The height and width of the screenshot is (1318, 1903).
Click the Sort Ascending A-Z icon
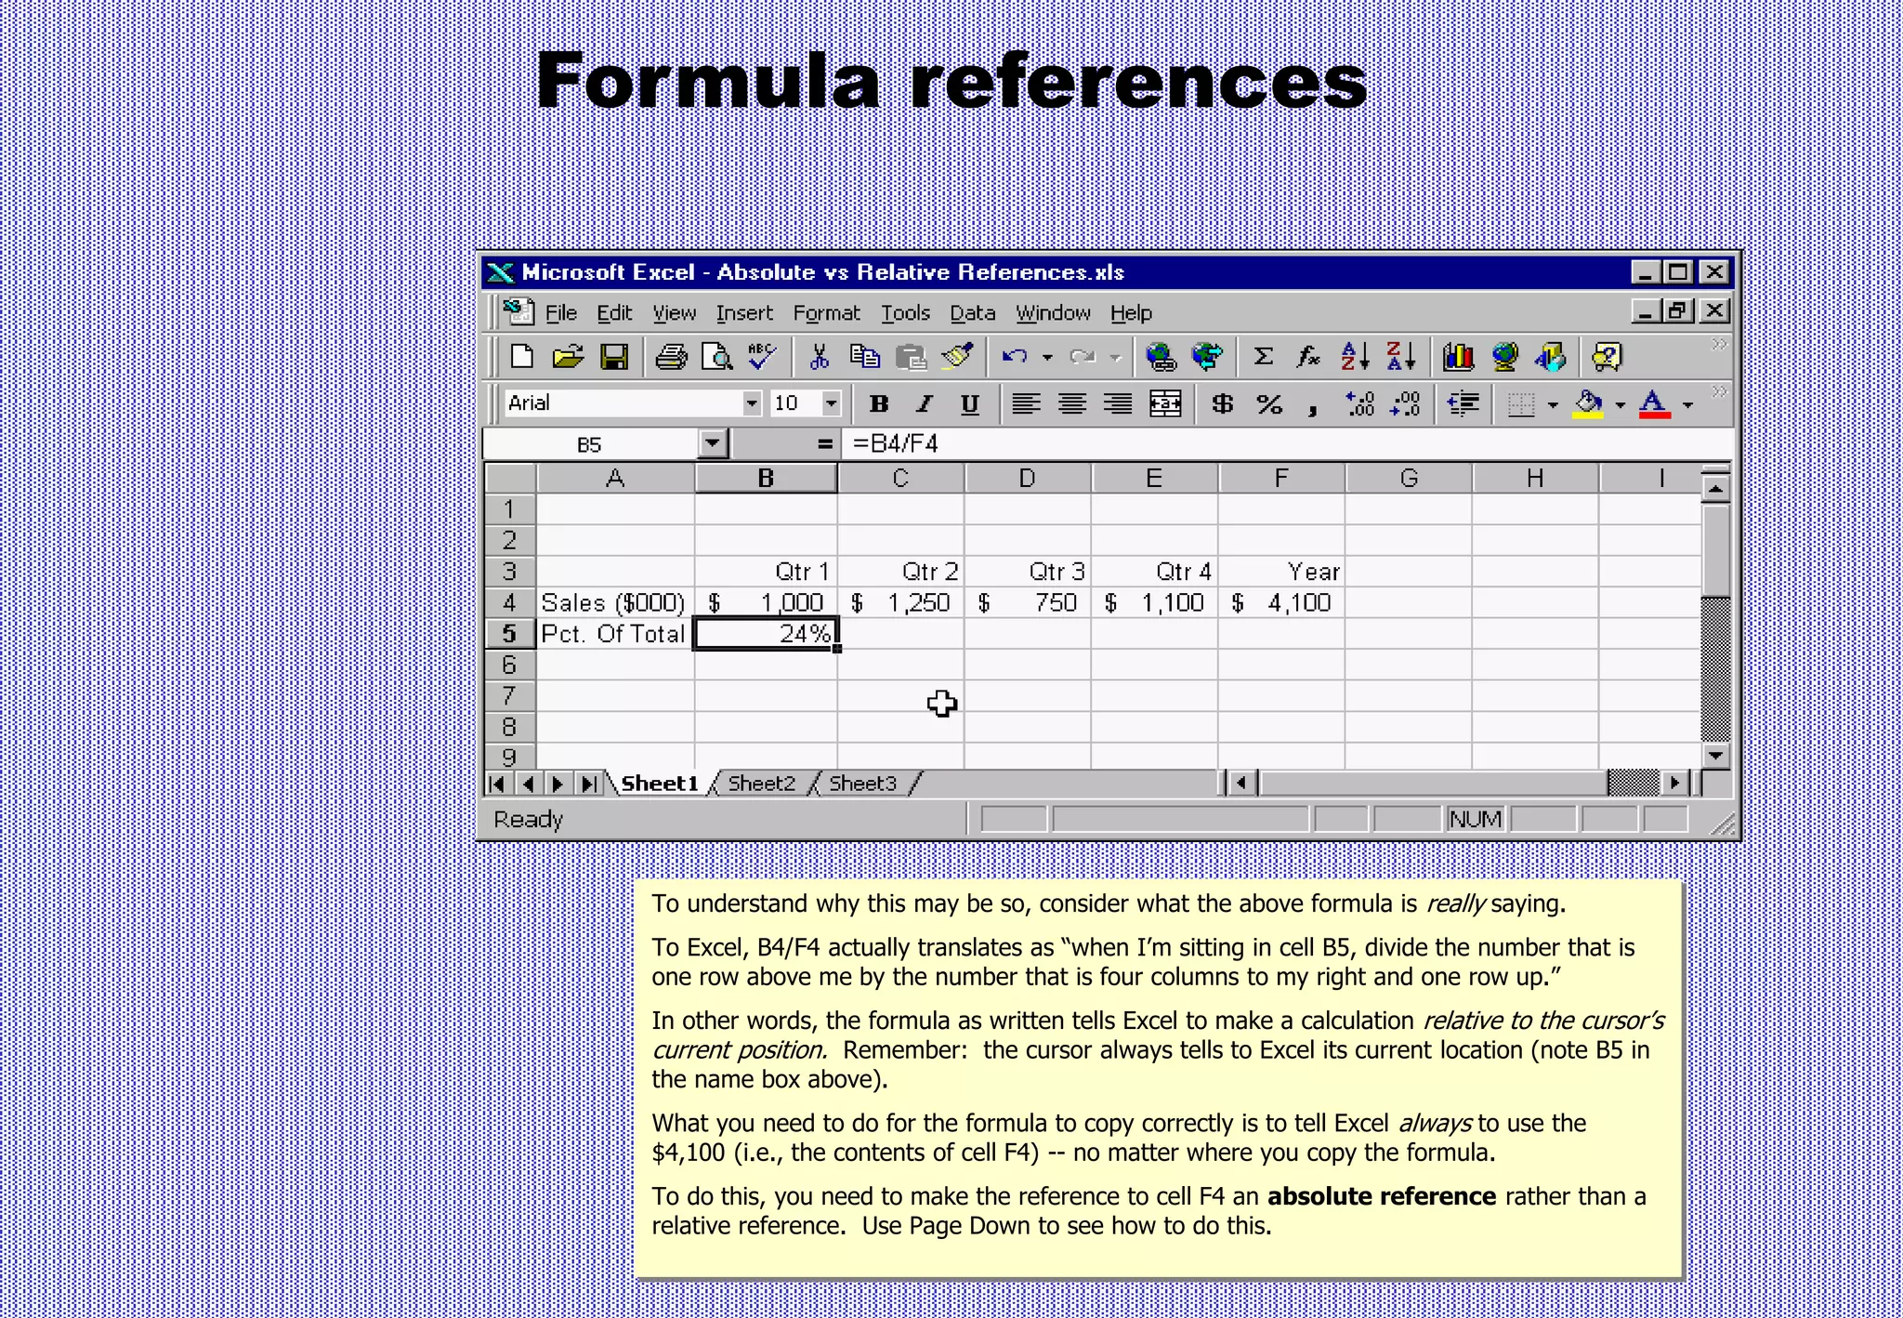pos(1355,357)
